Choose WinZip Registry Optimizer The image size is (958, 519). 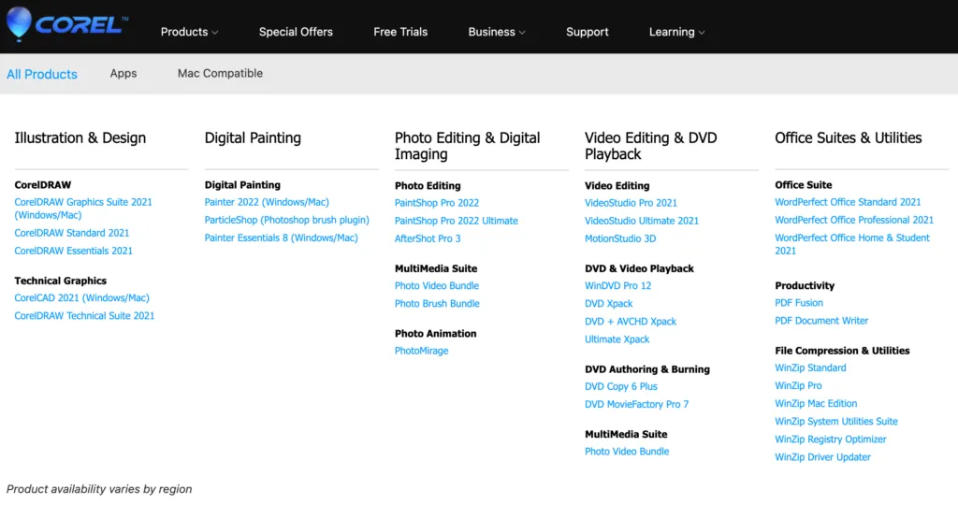pyautogui.click(x=831, y=439)
